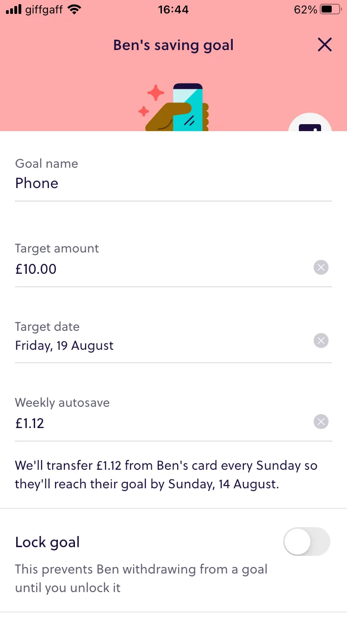
Task: Tap the 16:44 clock in status bar
Action: point(173,9)
